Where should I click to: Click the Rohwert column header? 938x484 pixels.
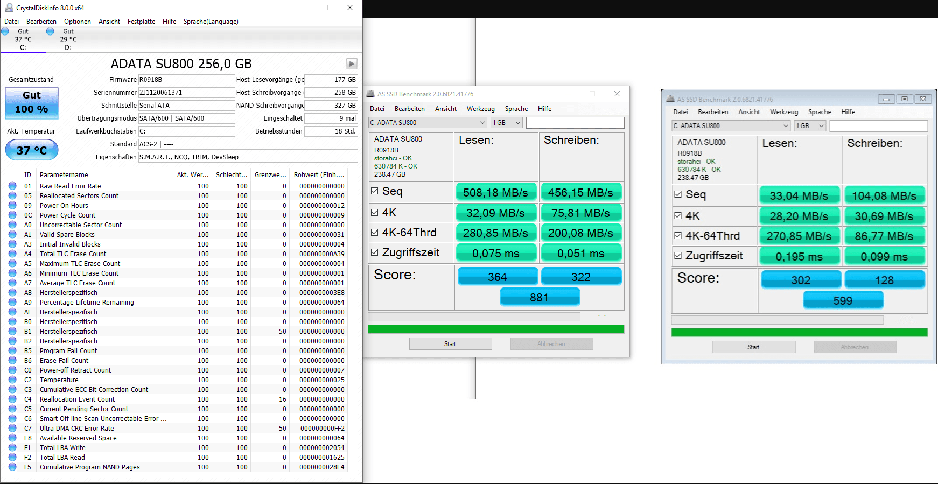click(318, 175)
